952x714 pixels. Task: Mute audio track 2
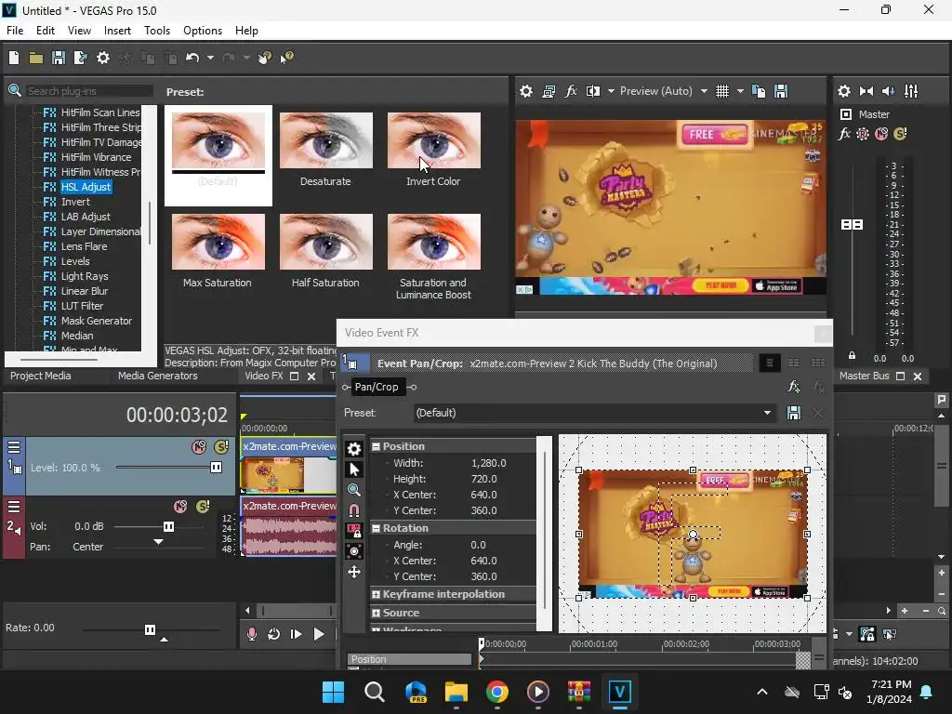click(180, 507)
